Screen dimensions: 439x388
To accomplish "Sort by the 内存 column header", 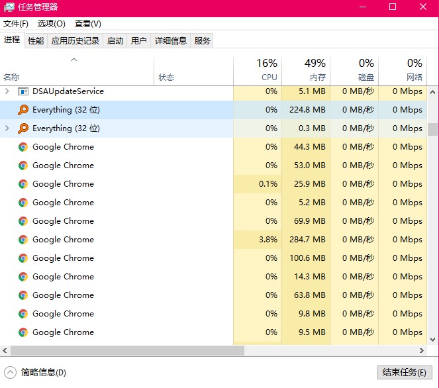I will click(x=306, y=72).
